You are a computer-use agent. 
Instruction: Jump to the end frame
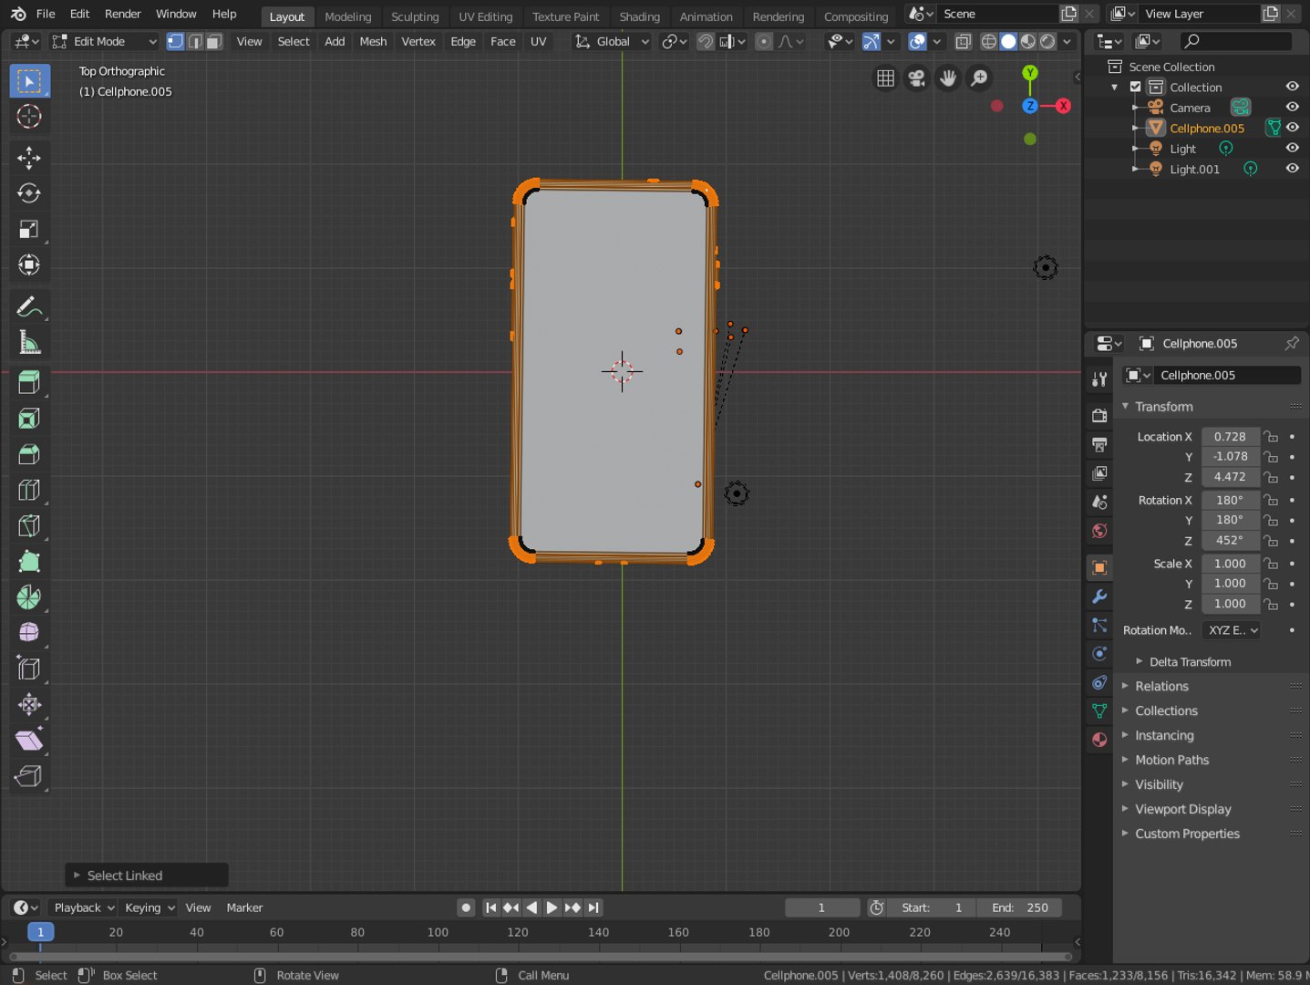click(593, 907)
